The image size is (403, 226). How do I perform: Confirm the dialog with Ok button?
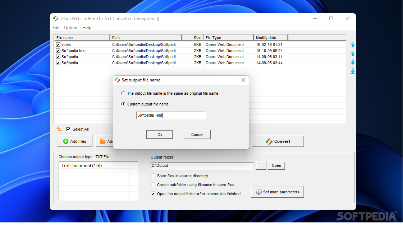tap(160, 135)
